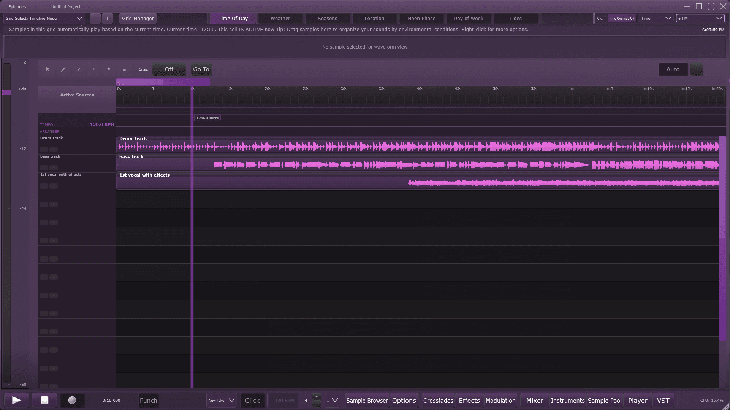Select the brush draw tool
This screenshot has height=410, width=730.
(63, 69)
